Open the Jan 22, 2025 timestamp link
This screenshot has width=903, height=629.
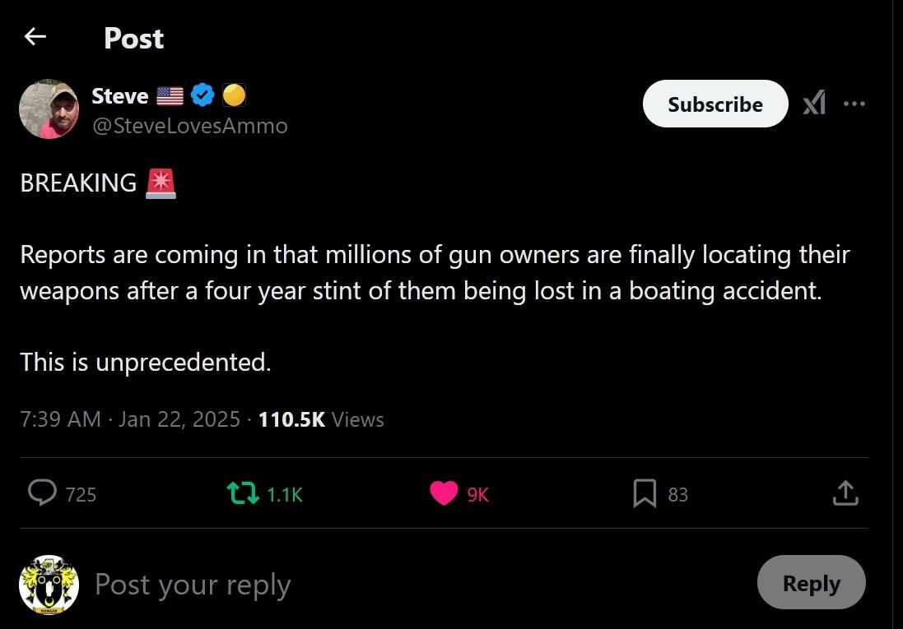click(x=179, y=419)
